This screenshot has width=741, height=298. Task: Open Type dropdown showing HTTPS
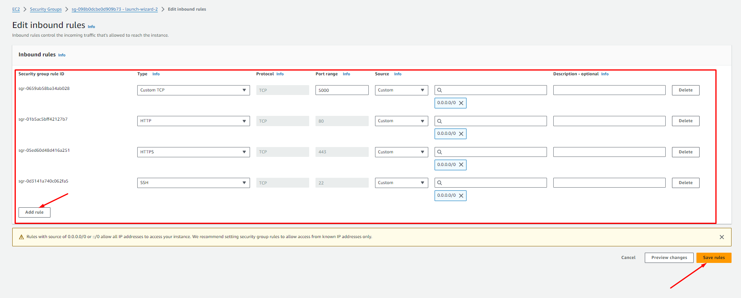[193, 152]
